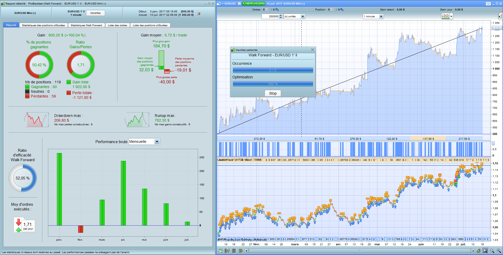Click the chart horizontal scrollbar thumb
The height and width of the screenshot is (255, 503).
click(360, 251)
